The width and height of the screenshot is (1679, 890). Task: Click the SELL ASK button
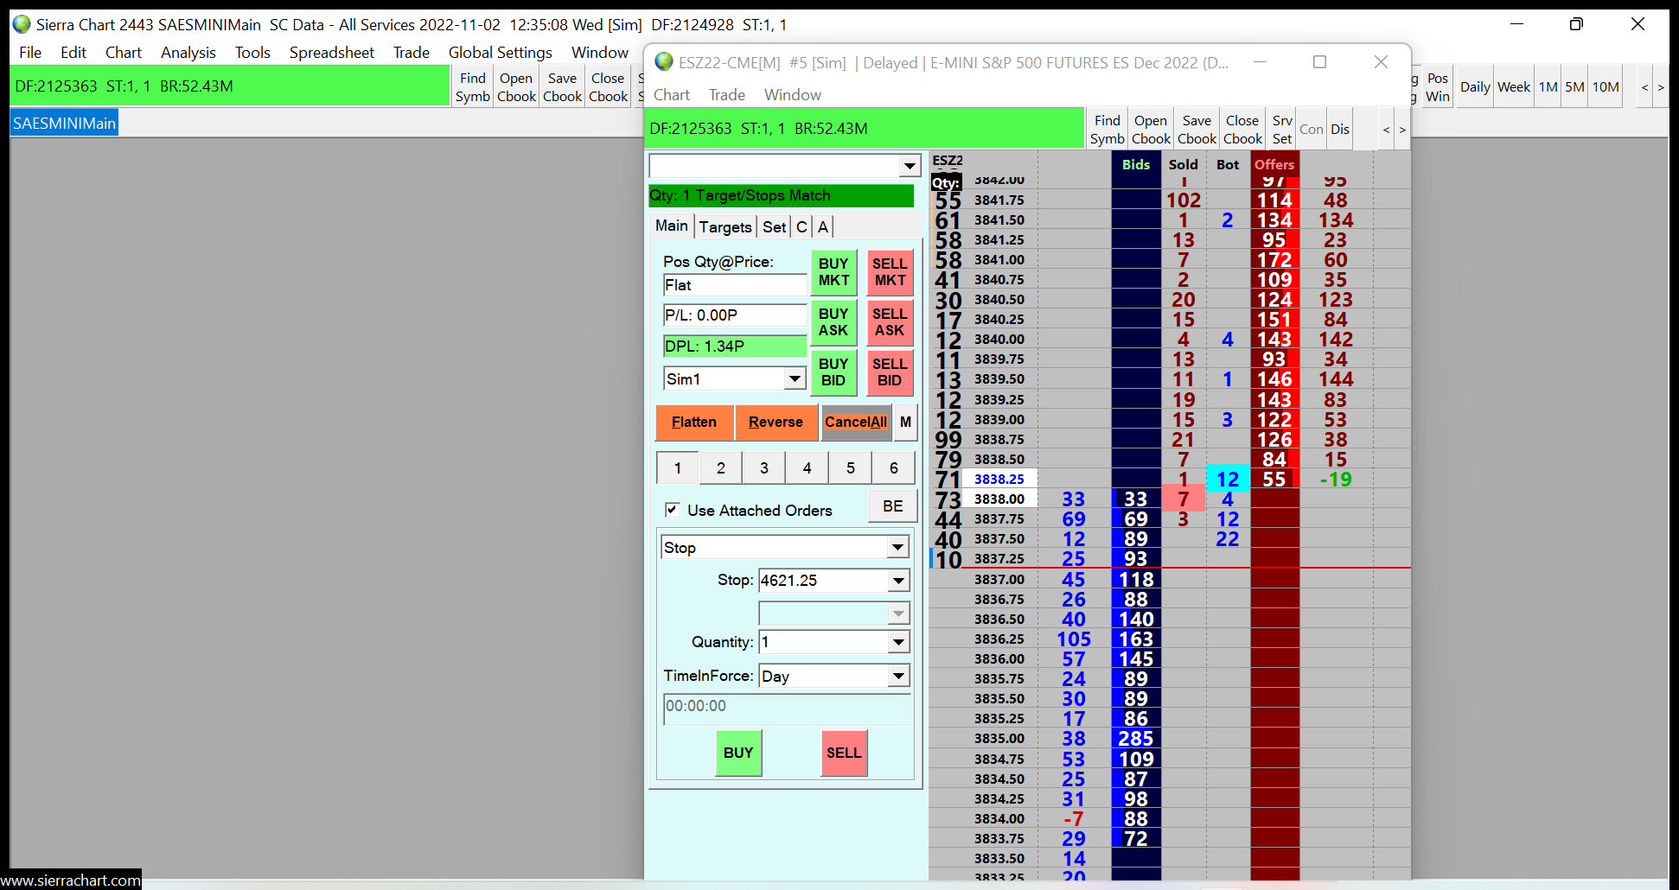click(x=889, y=322)
